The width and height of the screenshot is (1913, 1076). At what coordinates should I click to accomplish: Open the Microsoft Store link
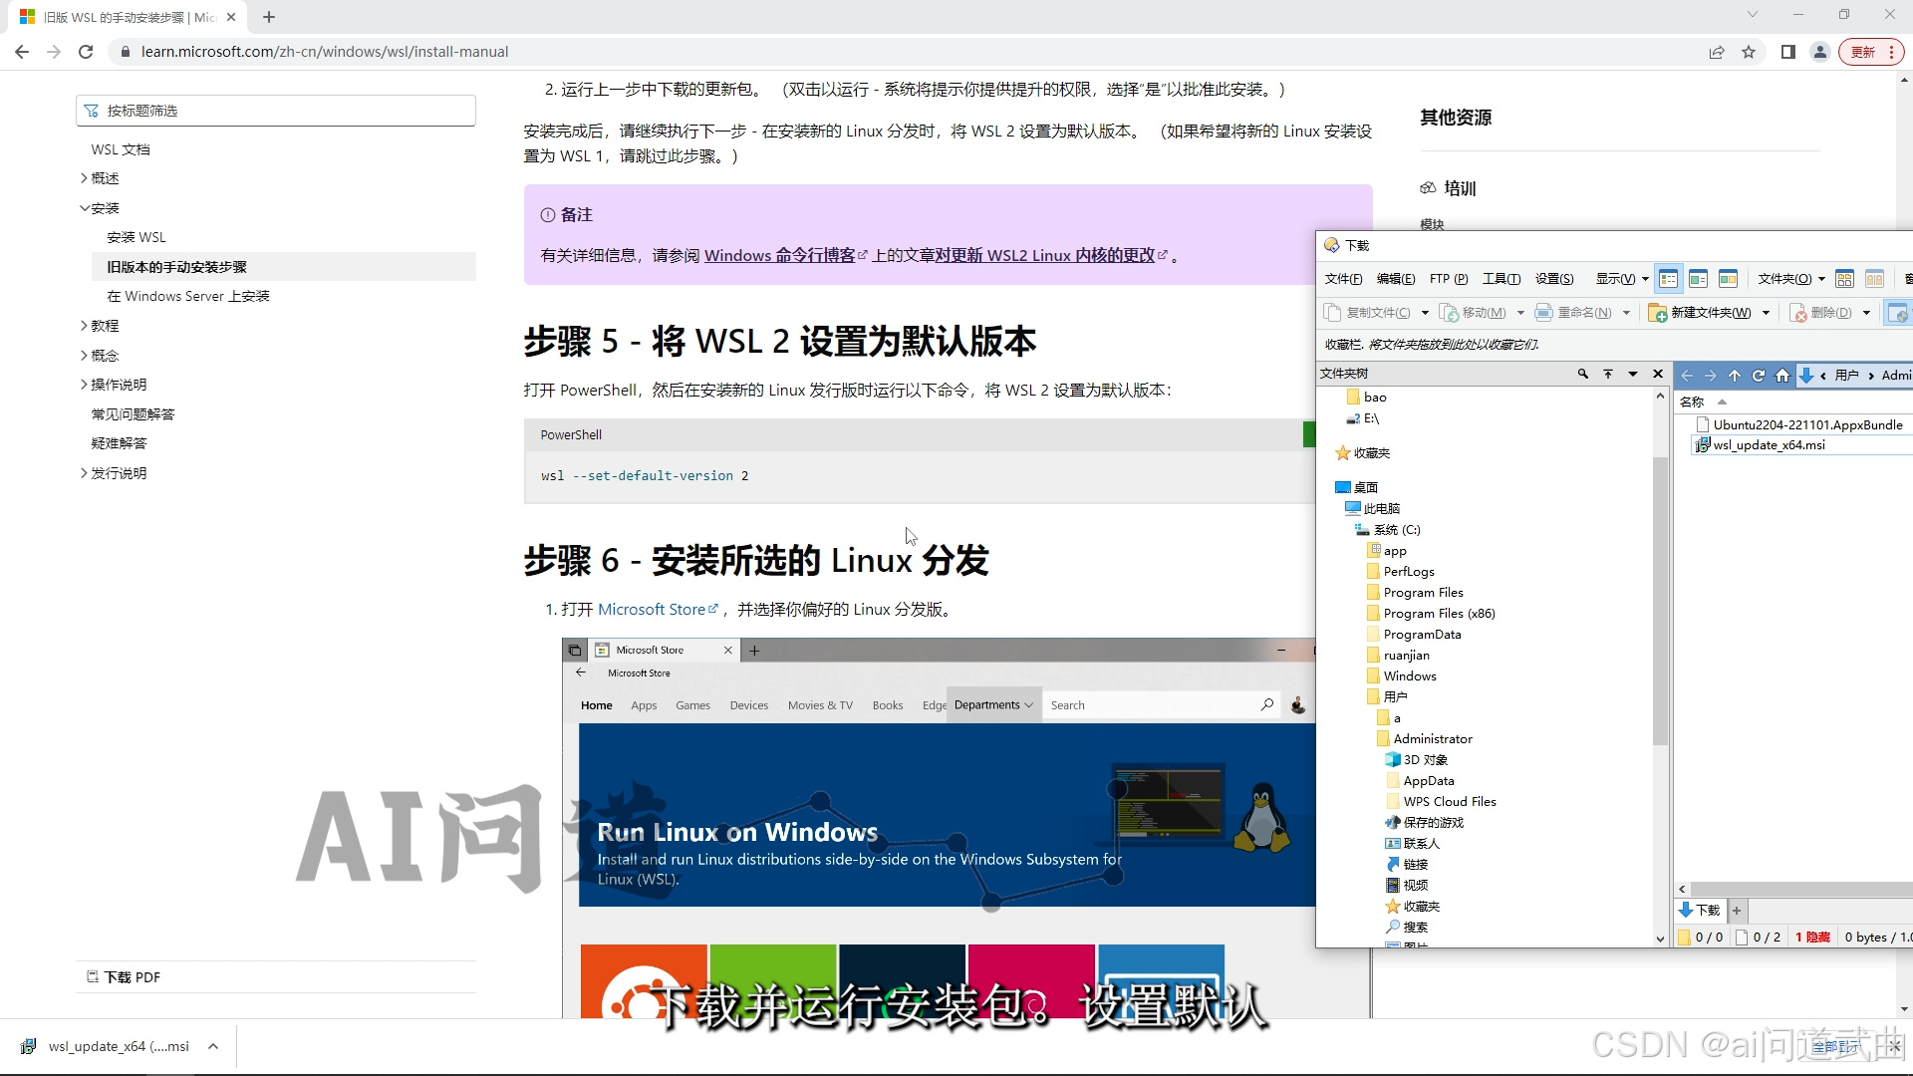[652, 610]
